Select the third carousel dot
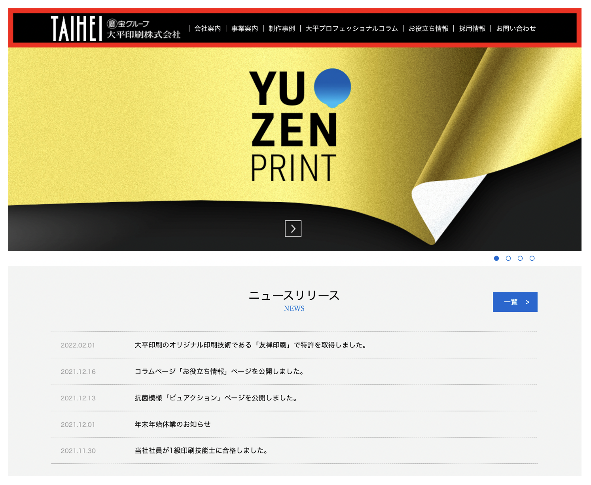 tap(520, 258)
